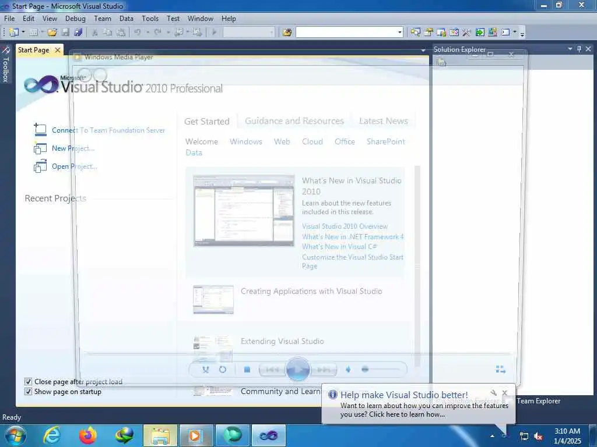Screen dimensions: 597x447
Task: Click inside the Find text input field
Action: [346, 33]
